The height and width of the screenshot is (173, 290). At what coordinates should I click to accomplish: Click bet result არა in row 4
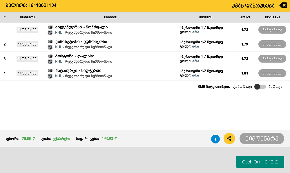195,75
